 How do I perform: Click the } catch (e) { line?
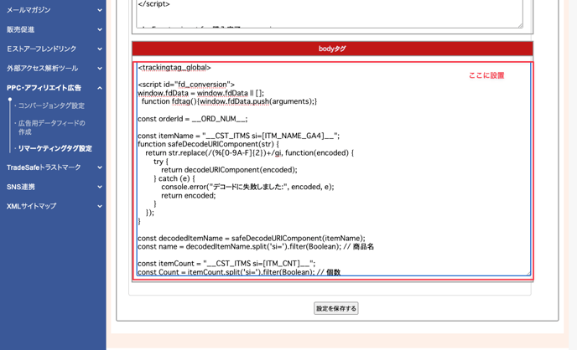coord(174,178)
